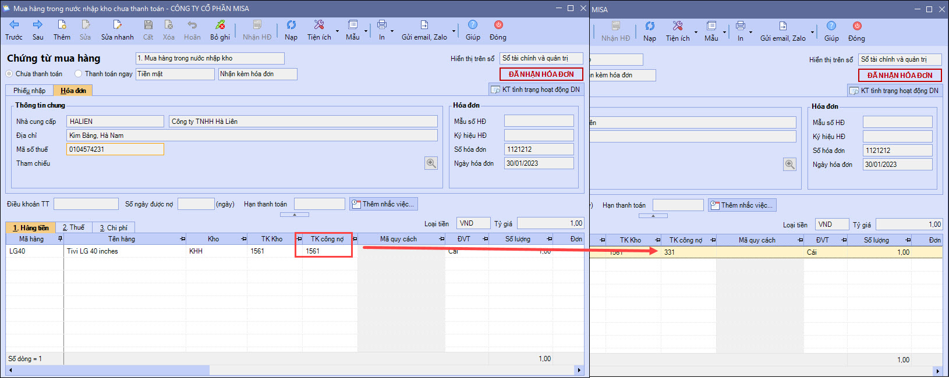Switch to the Phiếu nhập tab
Viewport: 949px width, 378px height.
pyautogui.click(x=29, y=91)
